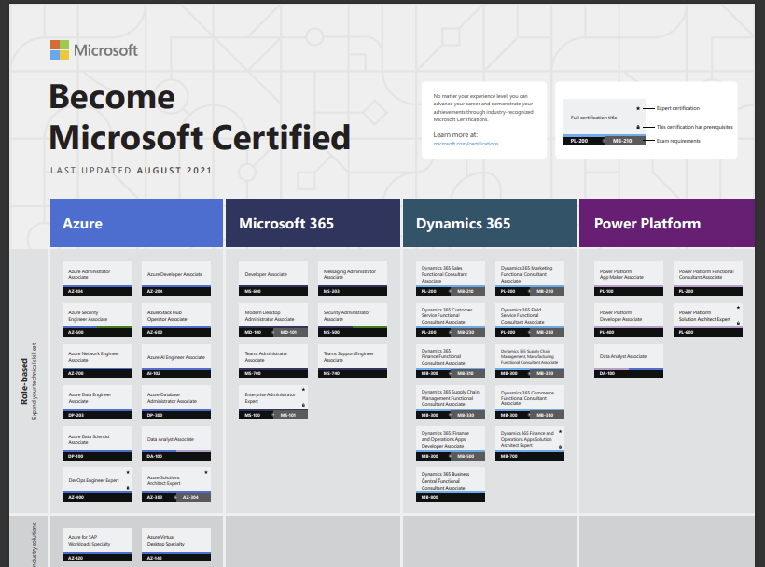Click 'LAST UPDATED AUGUST 2021' text

click(131, 171)
